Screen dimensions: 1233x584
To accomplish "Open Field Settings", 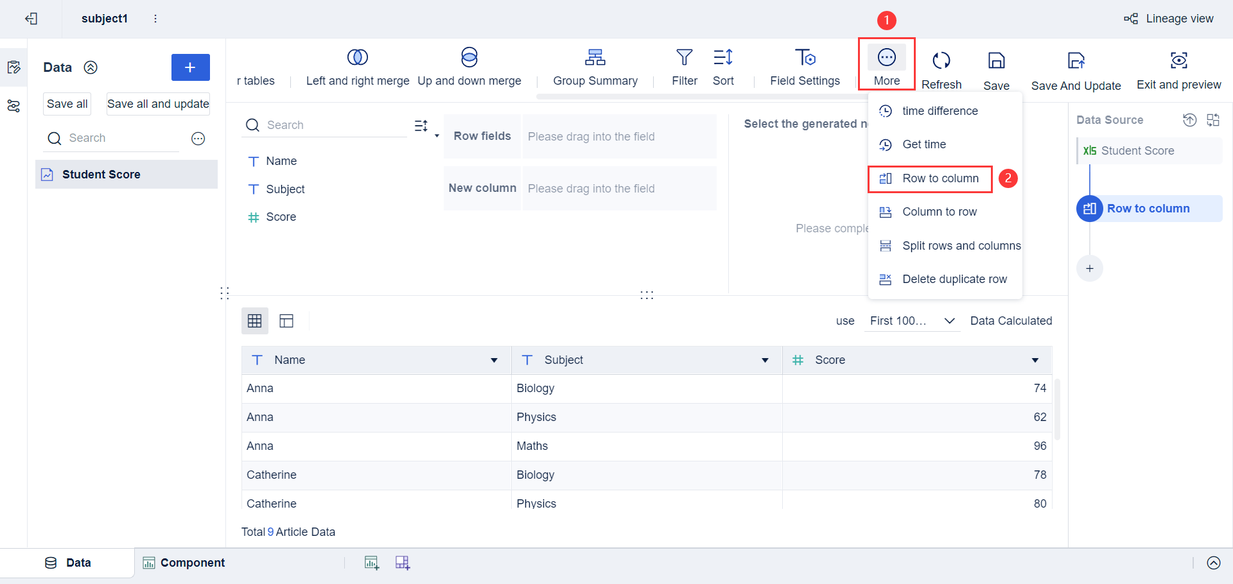I will (805, 67).
